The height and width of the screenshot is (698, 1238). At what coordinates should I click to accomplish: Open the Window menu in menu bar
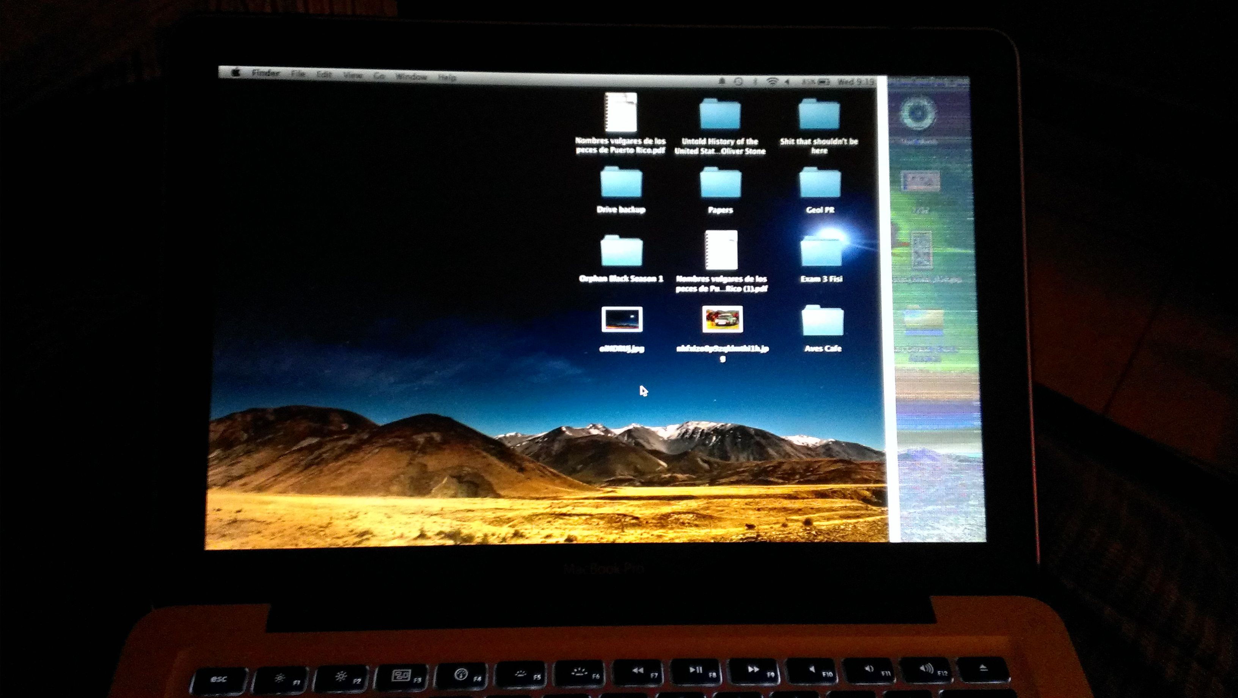[411, 76]
